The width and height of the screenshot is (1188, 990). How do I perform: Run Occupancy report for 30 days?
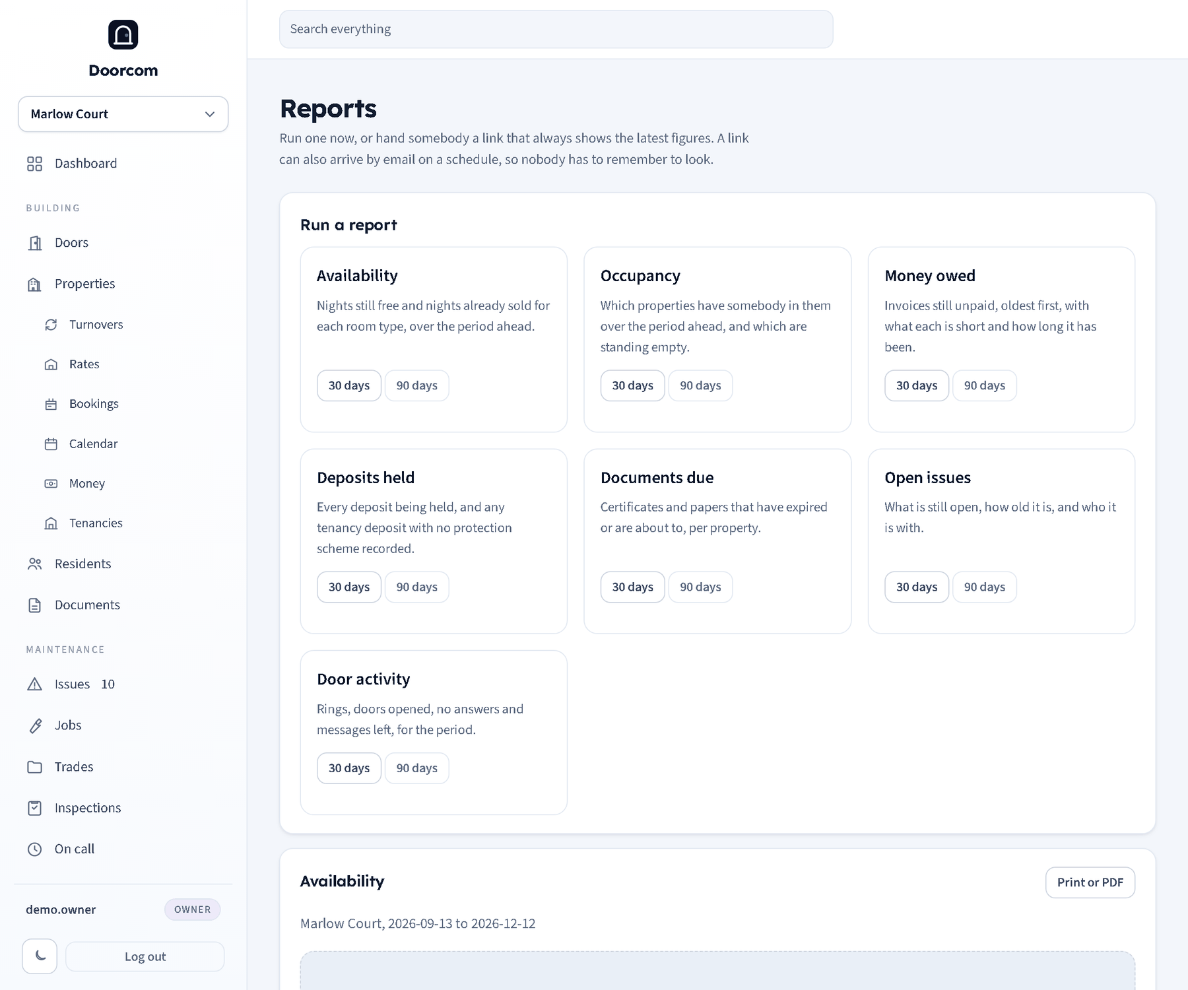(x=632, y=385)
